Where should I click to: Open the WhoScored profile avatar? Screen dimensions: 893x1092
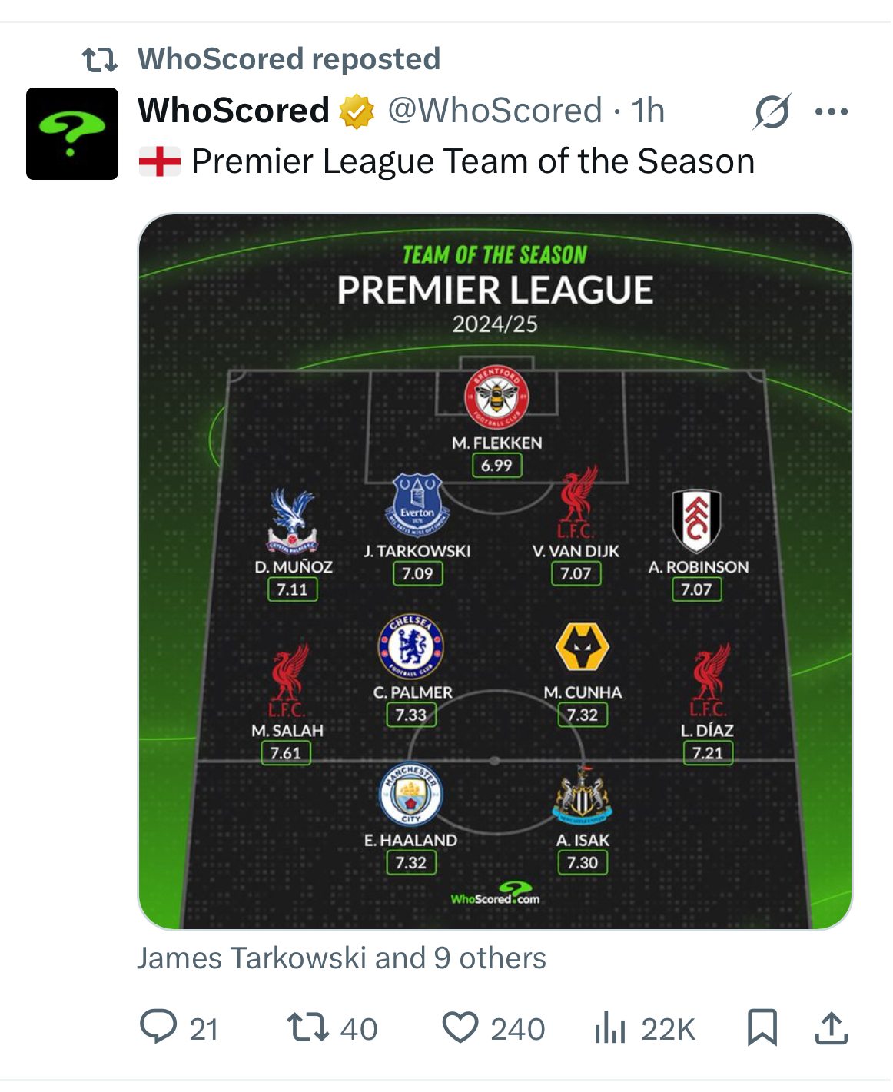tap(72, 134)
